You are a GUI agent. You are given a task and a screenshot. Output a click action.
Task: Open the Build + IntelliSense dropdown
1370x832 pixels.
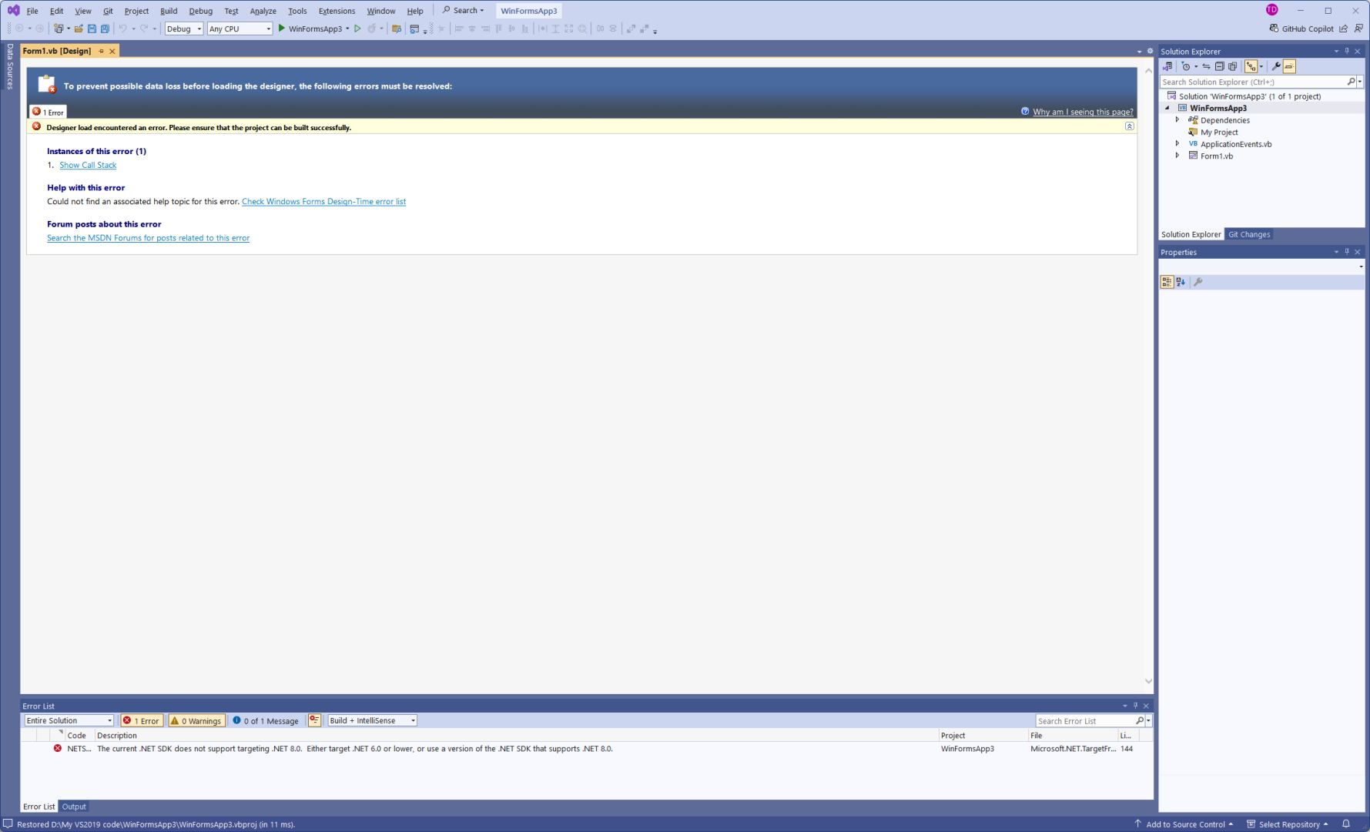tap(372, 720)
